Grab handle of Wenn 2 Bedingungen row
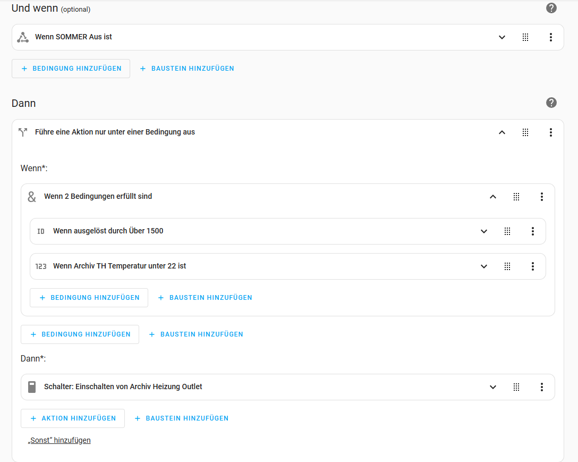The width and height of the screenshot is (578, 462). [x=516, y=197]
